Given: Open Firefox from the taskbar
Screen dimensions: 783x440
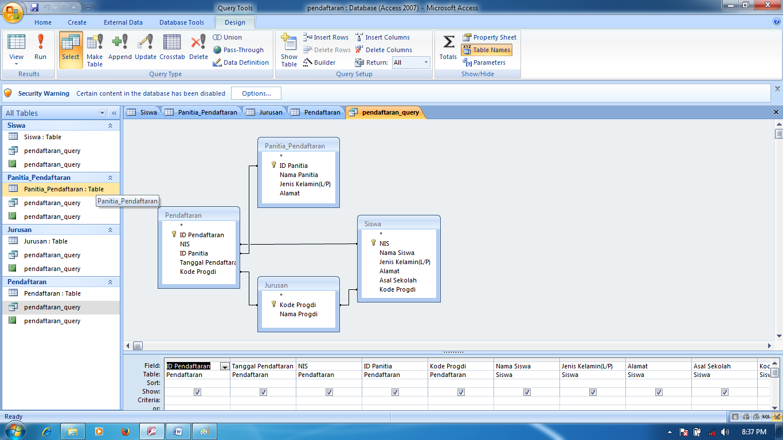Looking at the screenshot, I should 126,431.
